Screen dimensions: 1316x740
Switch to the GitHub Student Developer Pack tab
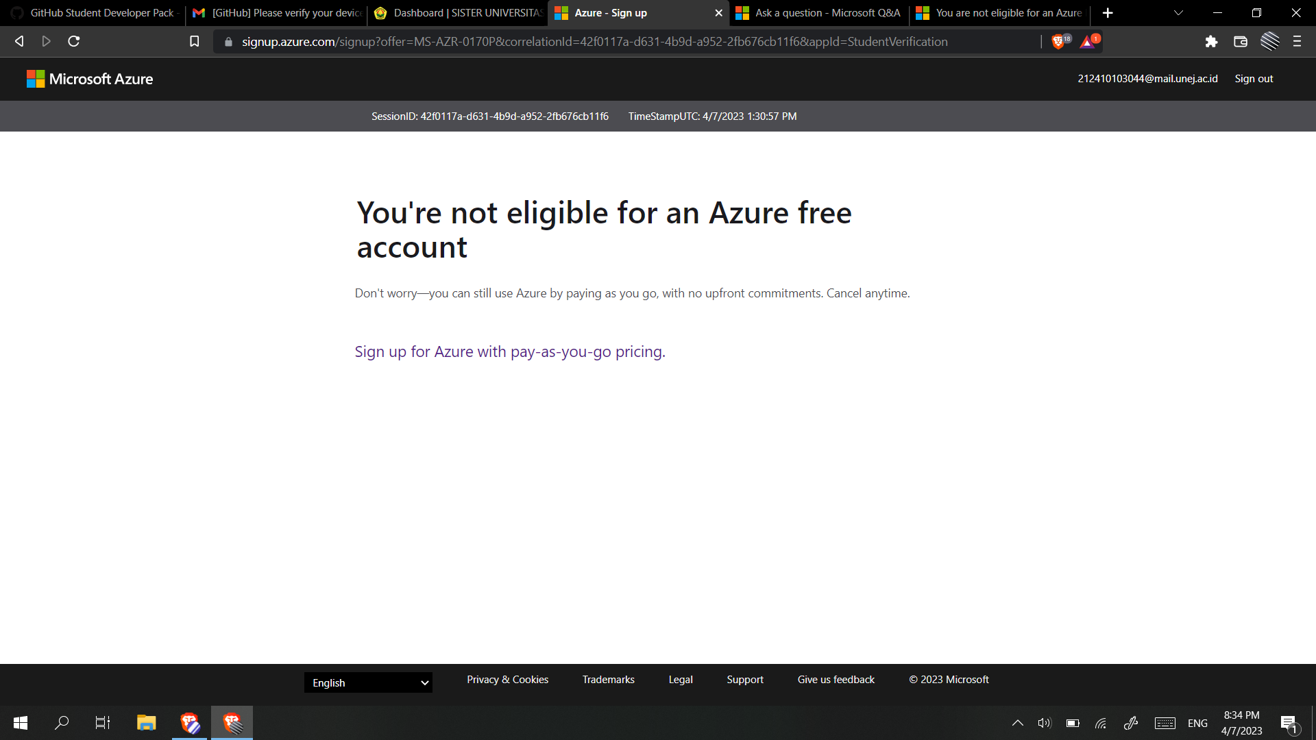click(x=93, y=13)
